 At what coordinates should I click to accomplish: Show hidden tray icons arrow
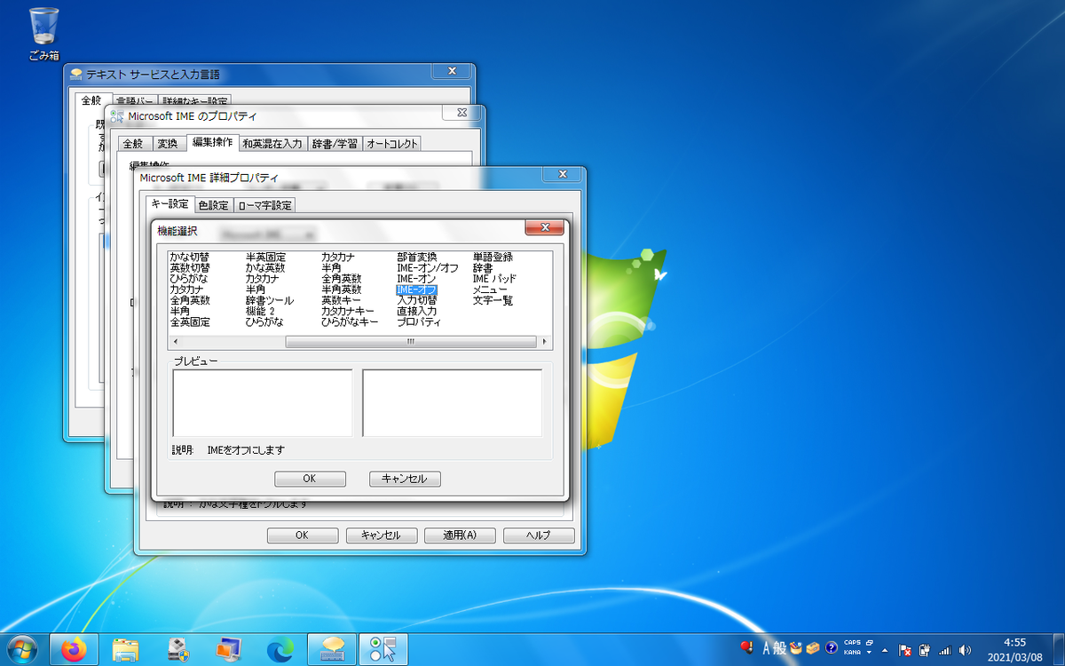point(885,650)
